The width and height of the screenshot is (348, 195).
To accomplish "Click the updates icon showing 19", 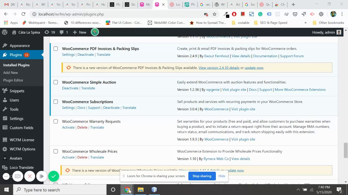I will pos(49,32).
